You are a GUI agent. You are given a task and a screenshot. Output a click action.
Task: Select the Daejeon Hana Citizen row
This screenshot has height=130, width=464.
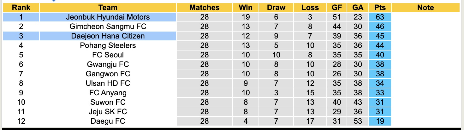click(x=108, y=36)
